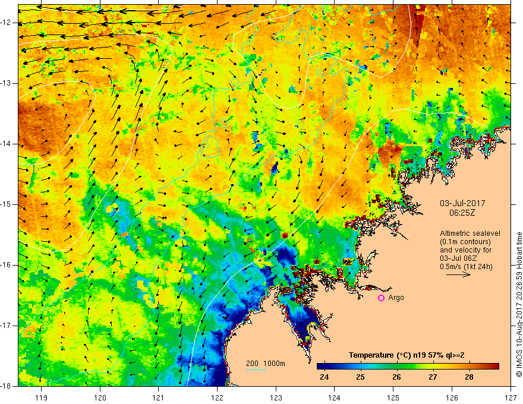Click the colorbar label '24'
This screenshot has width=523, height=404.
coord(324,377)
